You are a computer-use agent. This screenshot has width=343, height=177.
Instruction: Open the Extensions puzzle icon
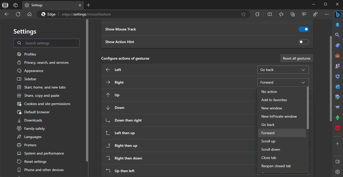click(257, 14)
